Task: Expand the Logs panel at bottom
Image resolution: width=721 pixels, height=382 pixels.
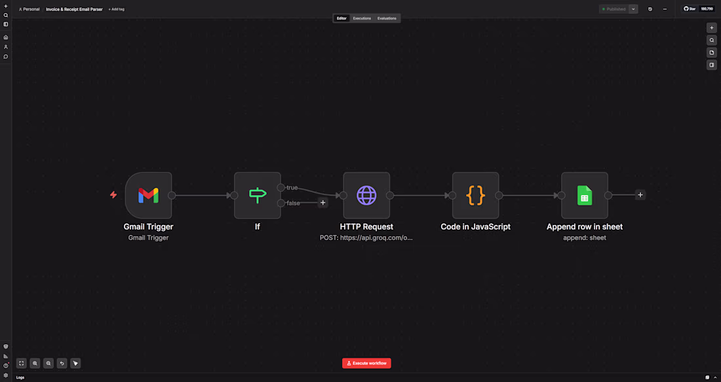Action: pyautogui.click(x=20, y=377)
